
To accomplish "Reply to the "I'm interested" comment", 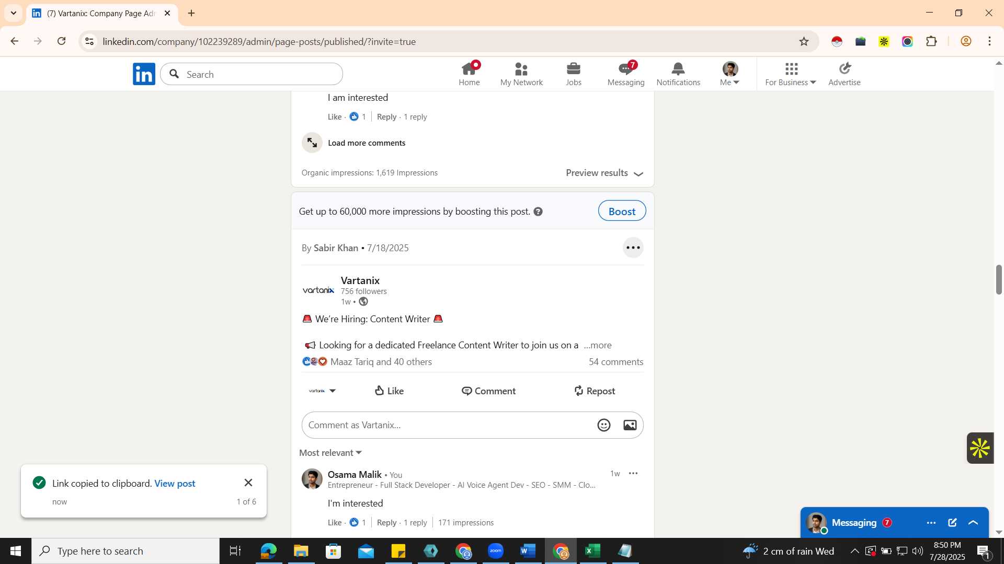I will pyautogui.click(x=386, y=523).
